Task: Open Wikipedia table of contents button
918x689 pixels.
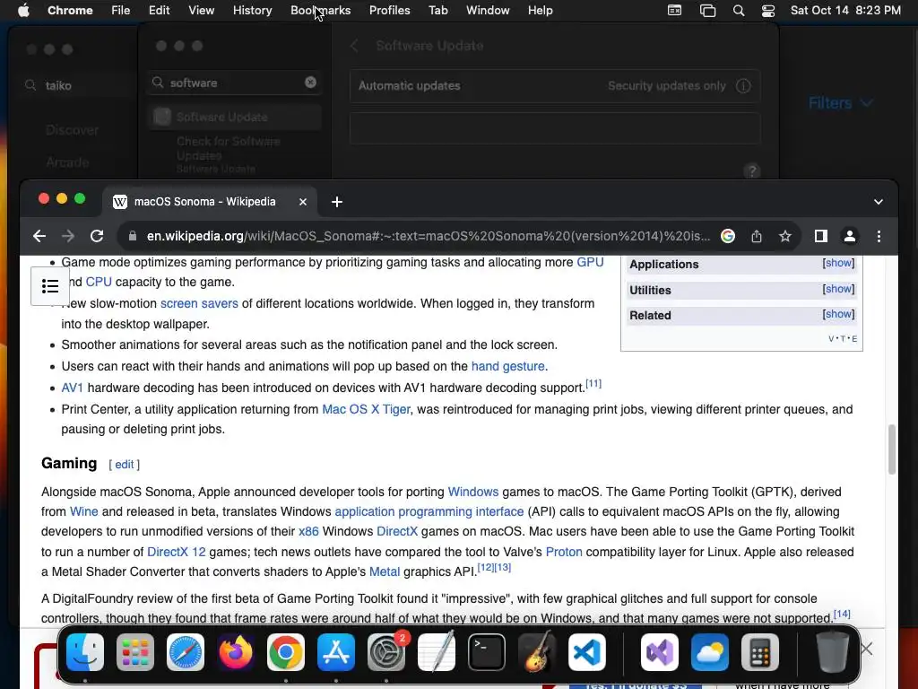Action: coord(50,286)
